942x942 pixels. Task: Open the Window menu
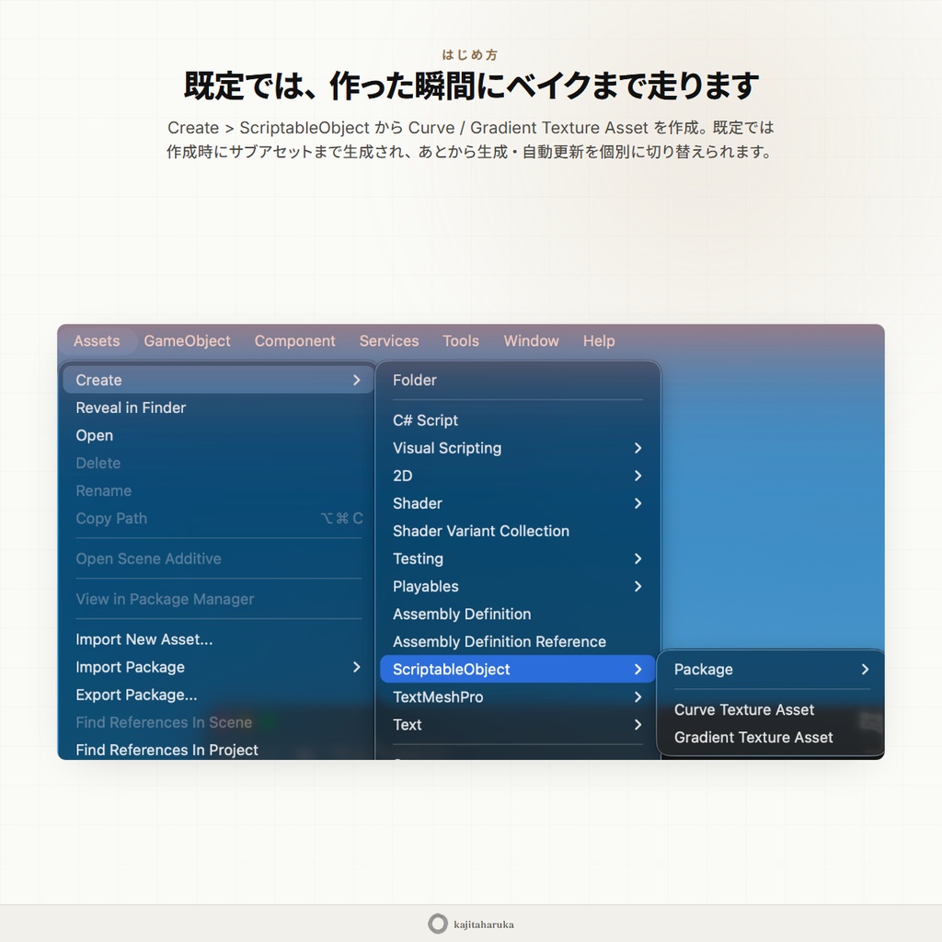coord(531,341)
